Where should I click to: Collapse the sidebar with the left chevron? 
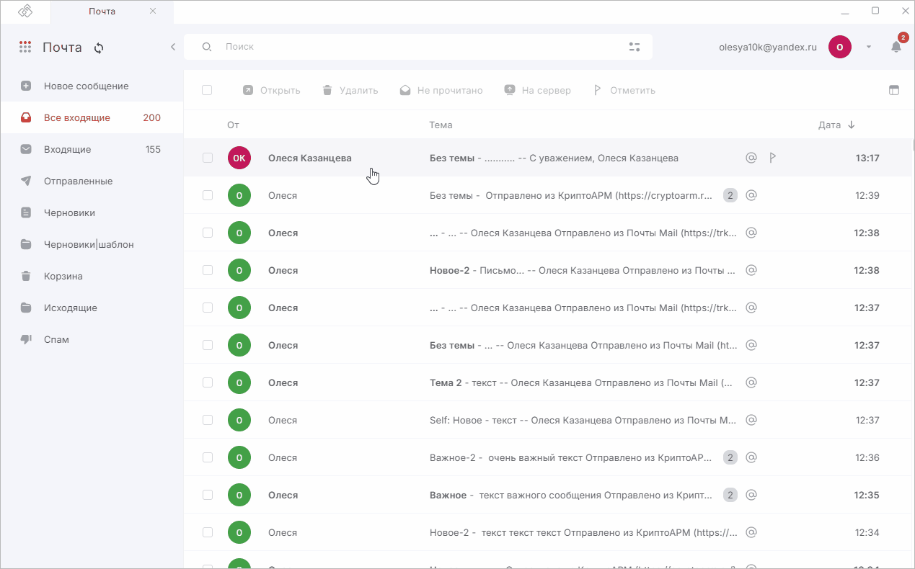pyautogui.click(x=173, y=47)
